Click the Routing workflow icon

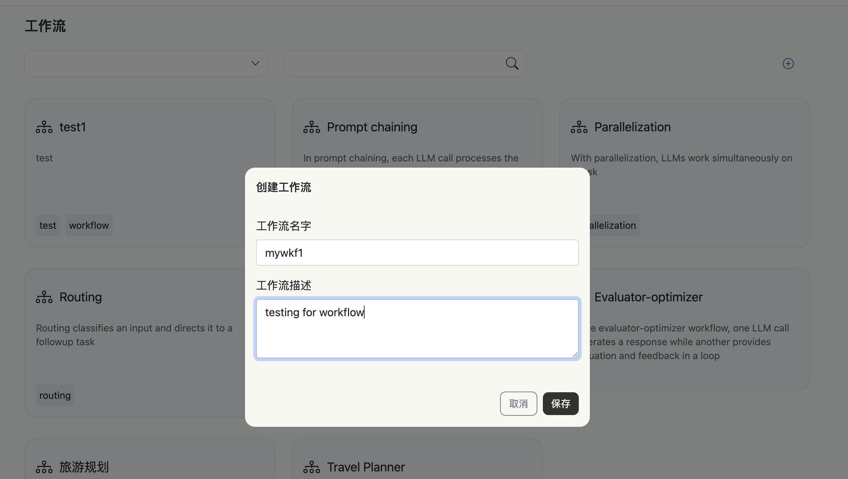pyautogui.click(x=44, y=297)
